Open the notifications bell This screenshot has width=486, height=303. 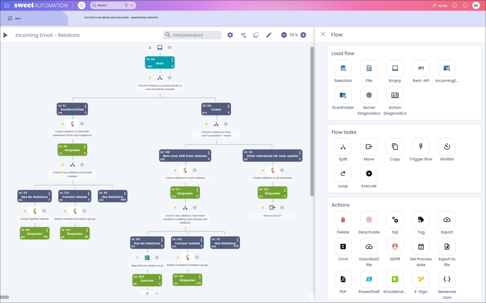click(465, 5)
